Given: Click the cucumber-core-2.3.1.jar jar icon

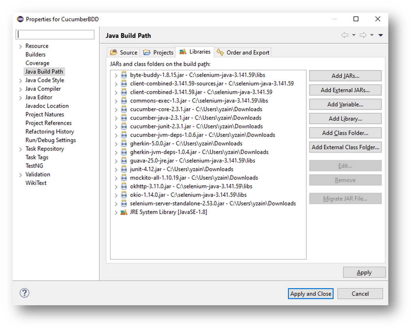Looking at the screenshot, I should tap(124, 109).
